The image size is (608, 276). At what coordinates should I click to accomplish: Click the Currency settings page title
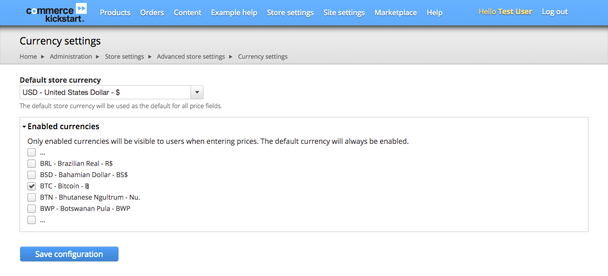[x=60, y=41]
